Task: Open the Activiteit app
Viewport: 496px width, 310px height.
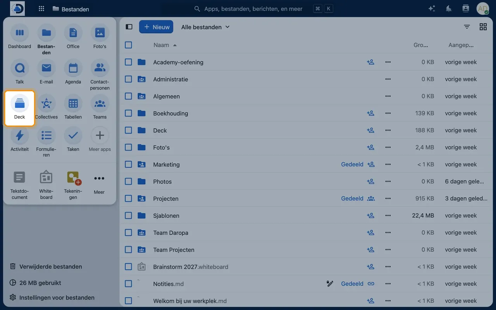Action: pyautogui.click(x=19, y=139)
